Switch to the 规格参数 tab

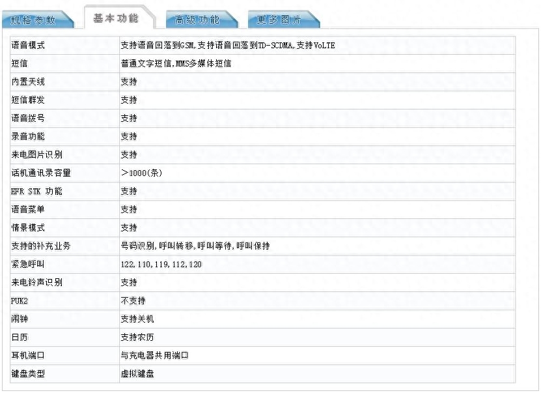pyautogui.click(x=34, y=20)
